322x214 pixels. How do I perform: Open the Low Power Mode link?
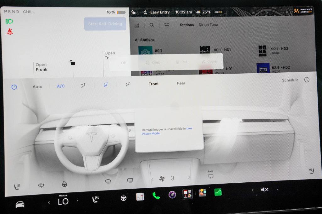pos(167,131)
